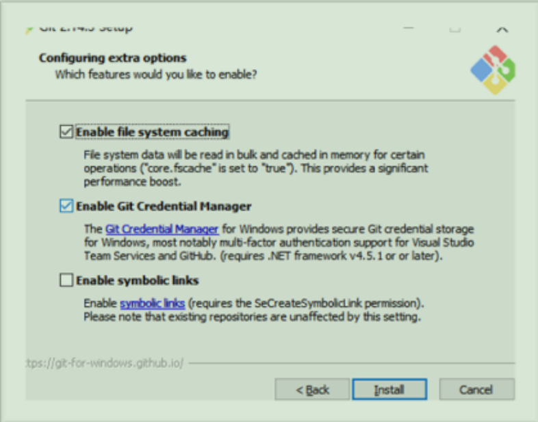Start installation with the Install button

tap(389, 389)
